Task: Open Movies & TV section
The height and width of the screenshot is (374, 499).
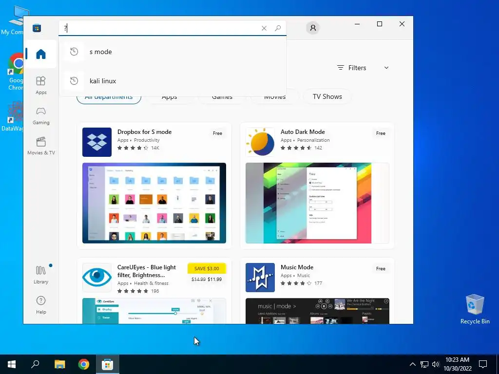Action: (41, 146)
